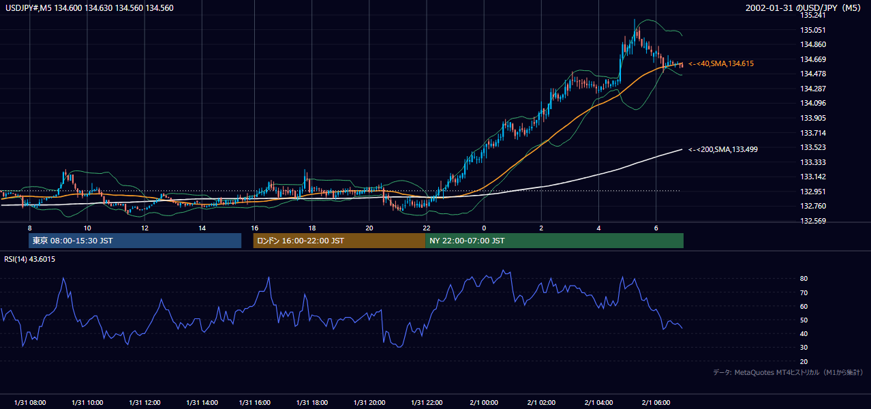The image size is (871, 409).
Task: Click the price axis value 133.142
Action: click(812, 177)
